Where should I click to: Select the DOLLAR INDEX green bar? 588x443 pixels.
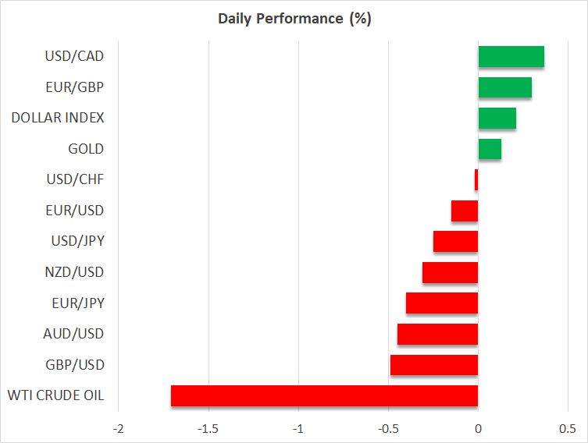point(497,118)
